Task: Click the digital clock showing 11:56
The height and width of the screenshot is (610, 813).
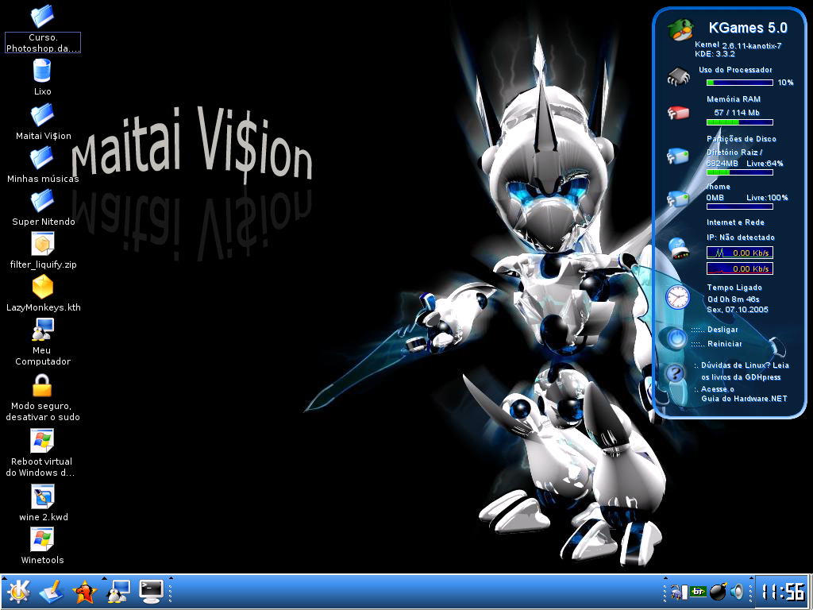Action: (782, 592)
